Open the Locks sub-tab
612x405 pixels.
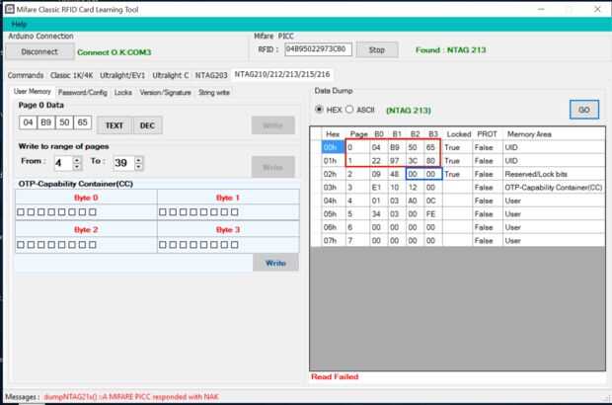click(x=123, y=93)
